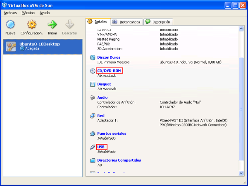Click the USB plug icon

coord(92,147)
